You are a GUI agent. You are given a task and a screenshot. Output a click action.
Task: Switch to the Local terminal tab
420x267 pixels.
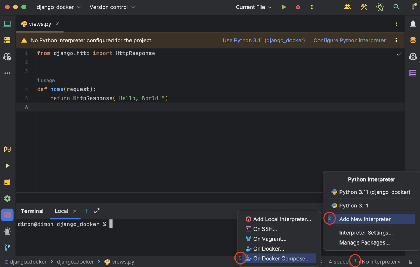tap(62, 211)
